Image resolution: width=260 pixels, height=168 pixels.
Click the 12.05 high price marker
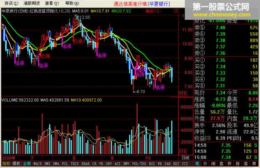[84, 17]
